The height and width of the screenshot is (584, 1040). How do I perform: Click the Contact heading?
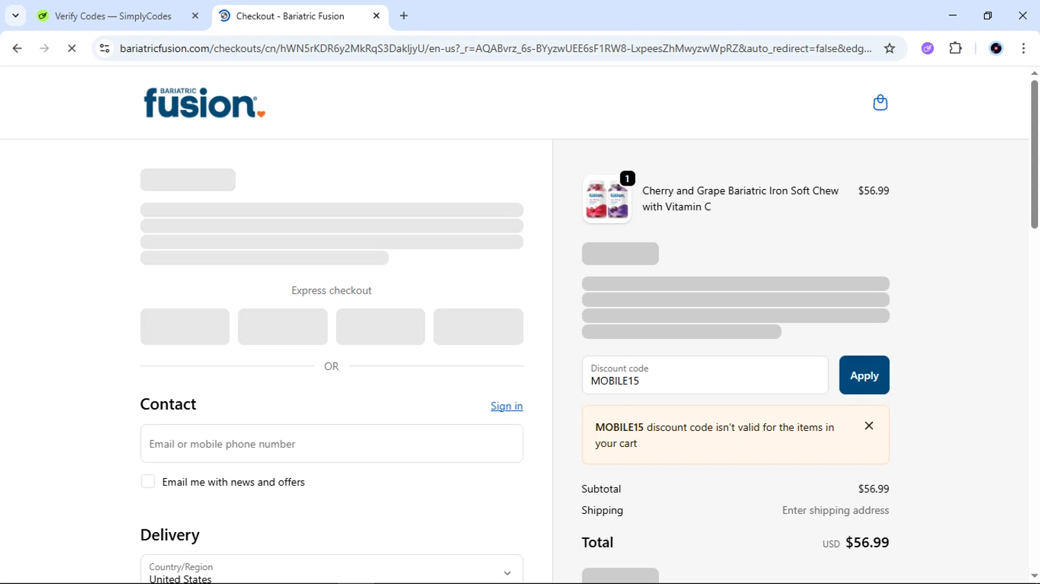pos(168,404)
